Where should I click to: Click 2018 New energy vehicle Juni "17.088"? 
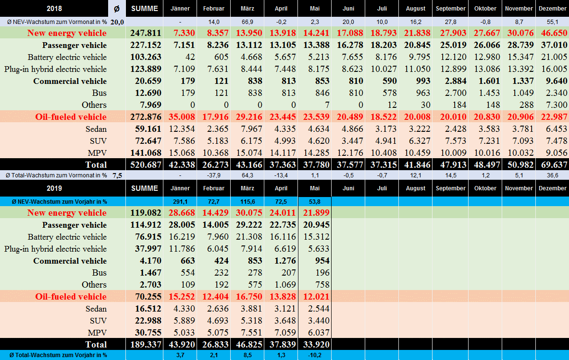(350, 33)
